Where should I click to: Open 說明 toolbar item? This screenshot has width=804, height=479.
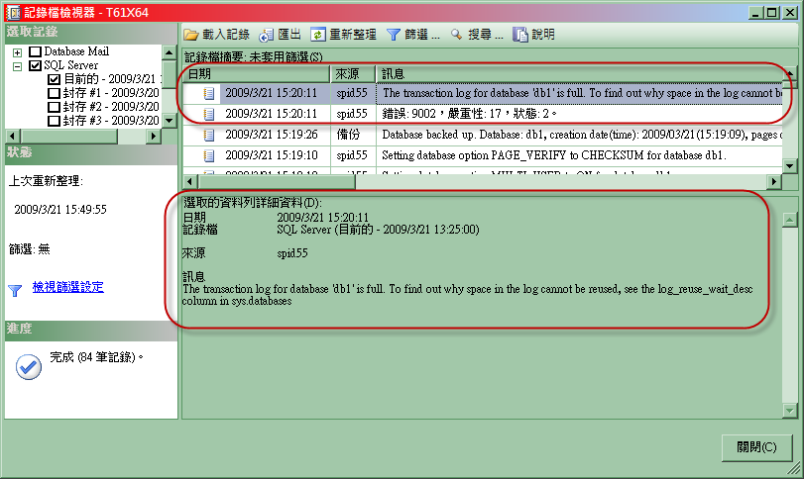533,35
